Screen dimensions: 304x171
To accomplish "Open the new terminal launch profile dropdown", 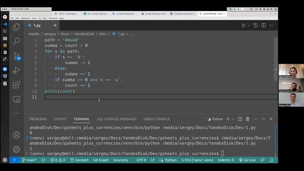I will coord(233,119).
